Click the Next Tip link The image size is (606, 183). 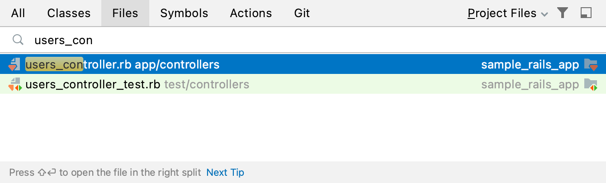pyautogui.click(x=225, y=172)
